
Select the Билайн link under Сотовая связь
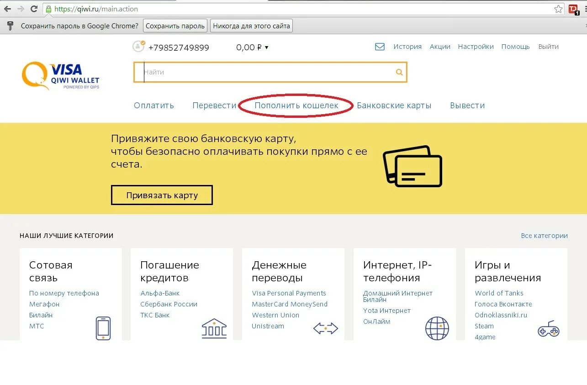pyautogui.click(x=41, y=315)
